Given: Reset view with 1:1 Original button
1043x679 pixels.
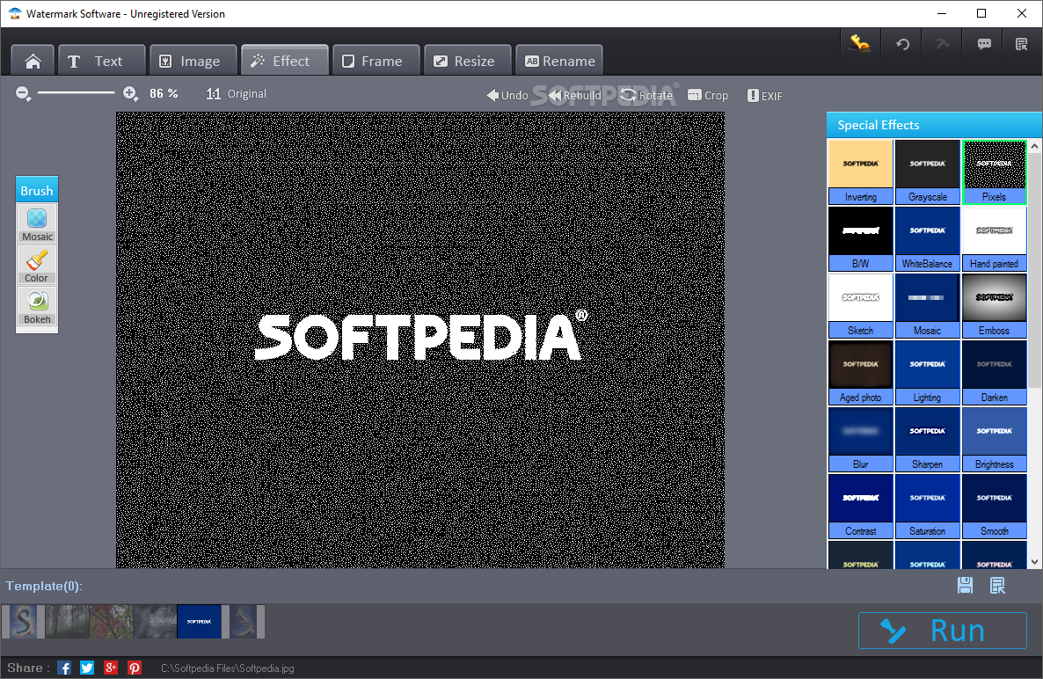Looking at the screenshot, I should tap(237, 94).
